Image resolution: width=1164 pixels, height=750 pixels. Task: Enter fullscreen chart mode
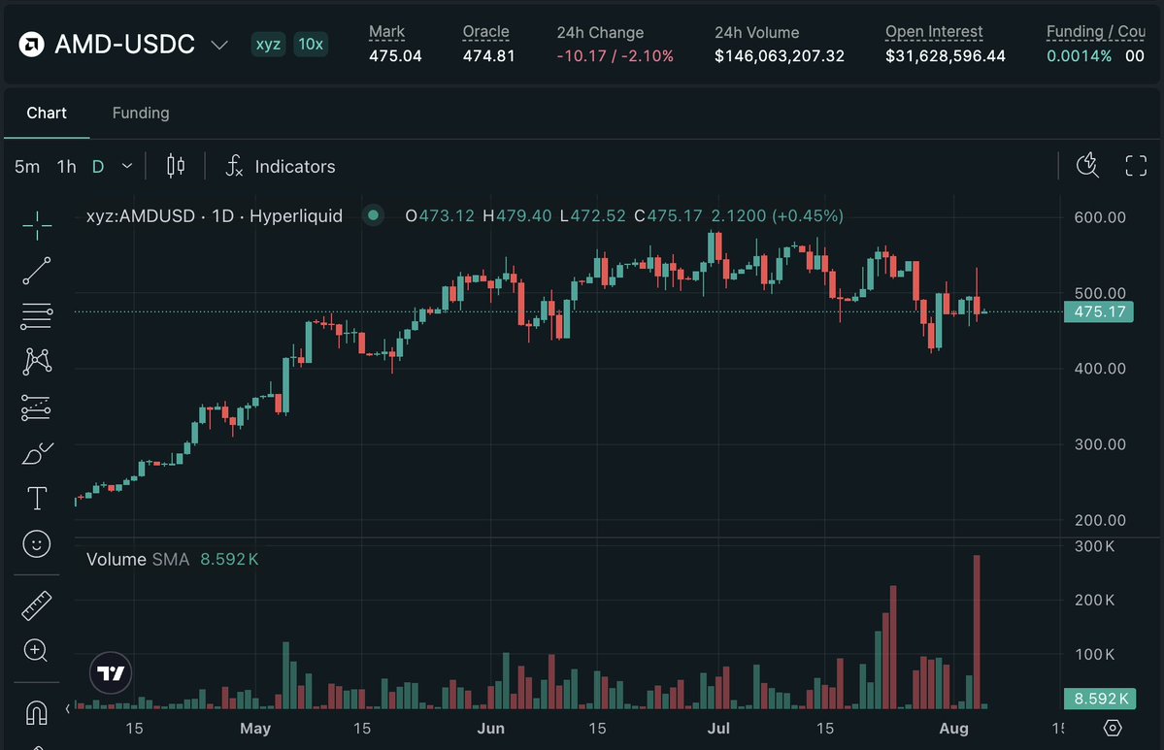[x=1136, y=166]
